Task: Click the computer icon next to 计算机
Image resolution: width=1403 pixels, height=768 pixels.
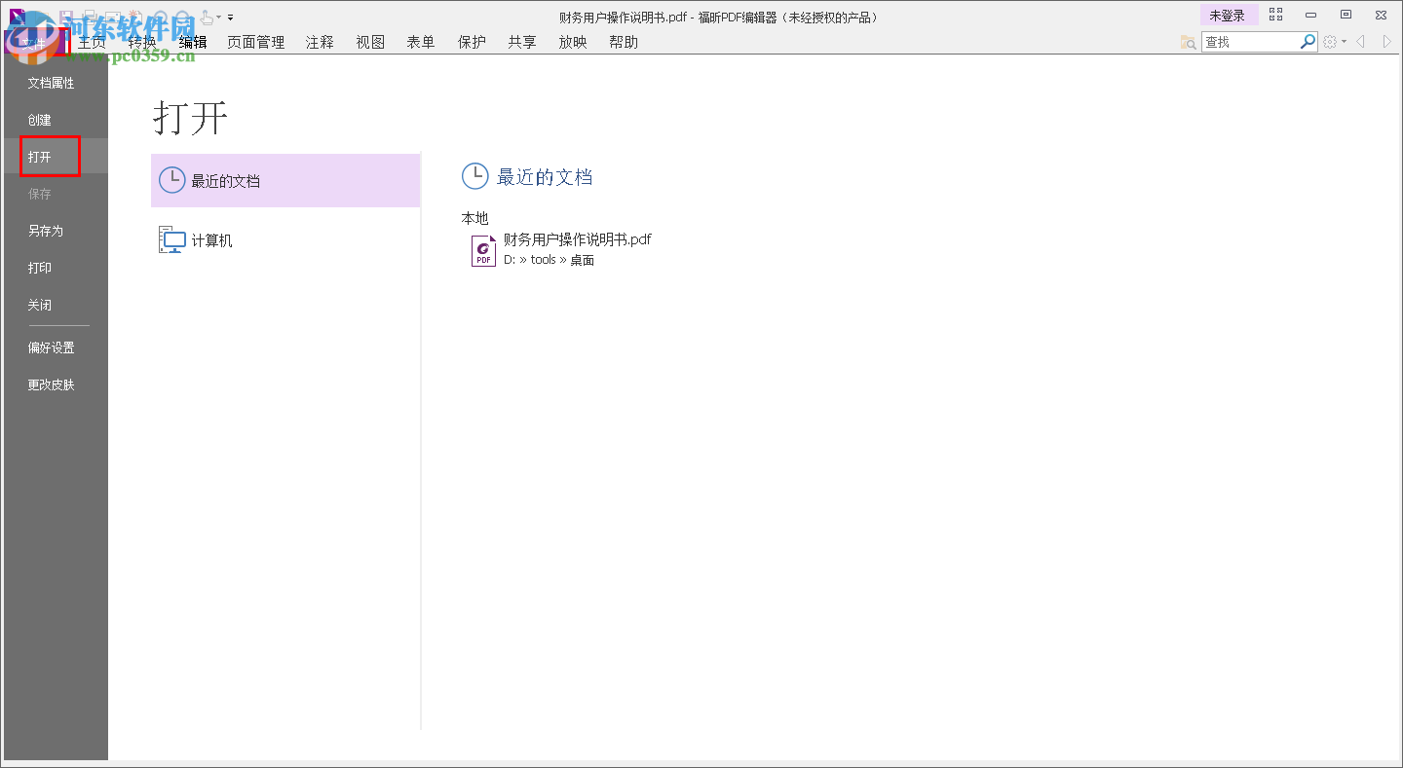Action: [171, 238]
